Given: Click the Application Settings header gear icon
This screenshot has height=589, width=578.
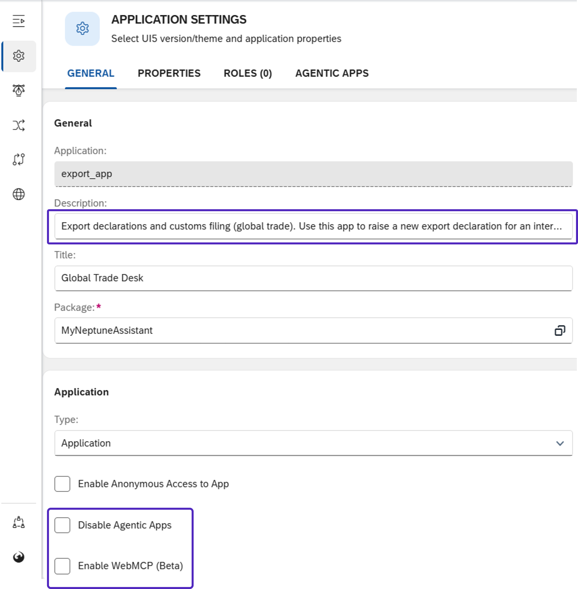Looking at the screenshot, I should [x=82, y=29].
